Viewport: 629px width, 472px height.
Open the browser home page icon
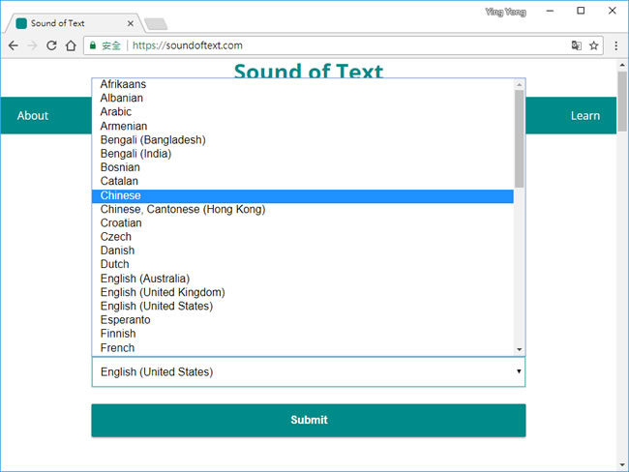click(x=71, y=45)
